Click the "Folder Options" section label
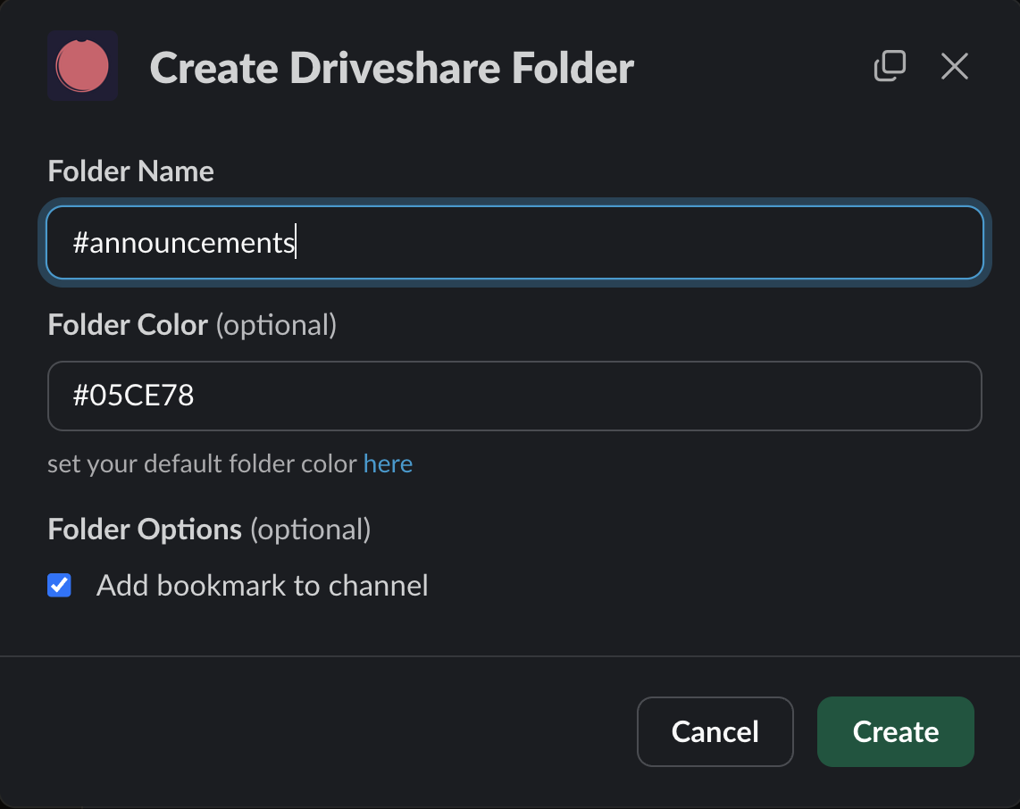Screen dimensions: 1020x809 click(145, 530)
